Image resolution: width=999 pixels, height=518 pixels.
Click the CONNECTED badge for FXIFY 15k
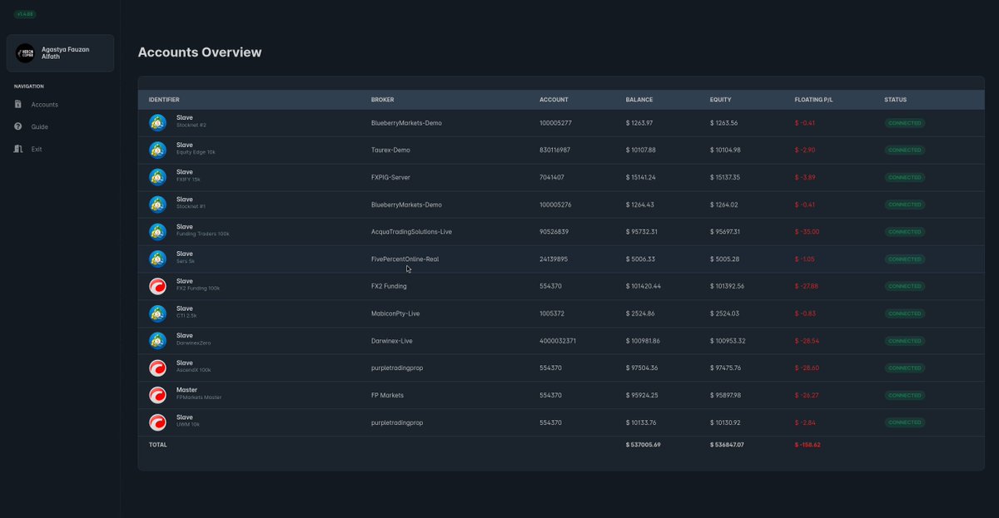[904, 177]
